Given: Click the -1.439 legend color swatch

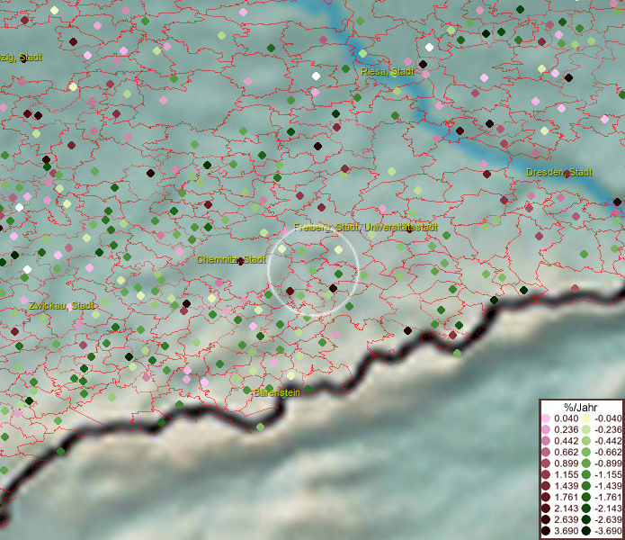Looking at the screenshot, I should click(x=586, y=486).
